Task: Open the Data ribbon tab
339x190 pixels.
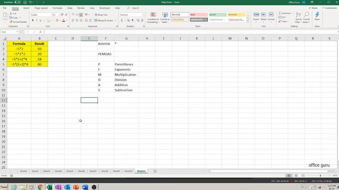Action: (69, 8)
